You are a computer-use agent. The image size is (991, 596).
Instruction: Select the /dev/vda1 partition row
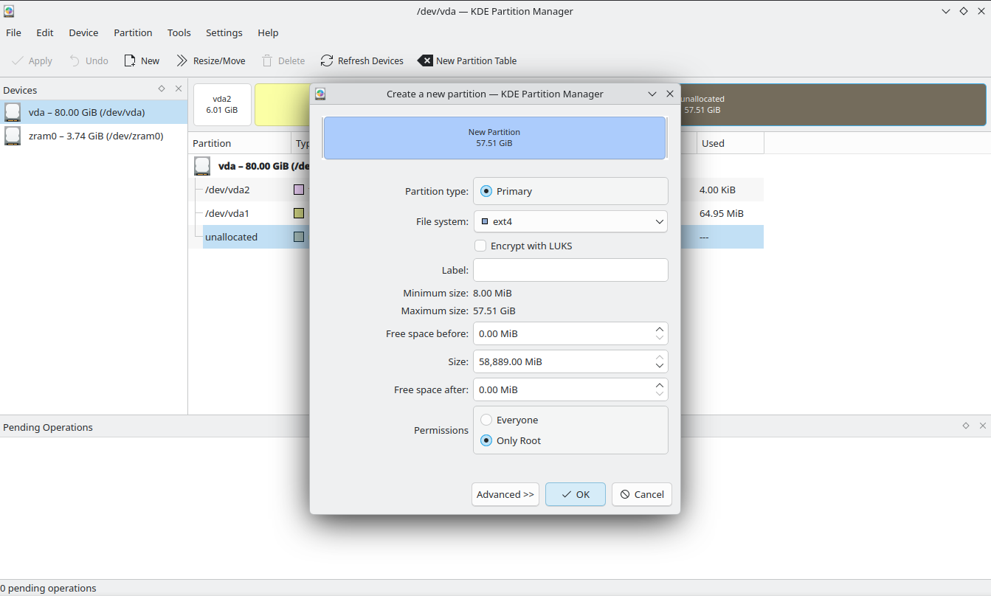483,213
